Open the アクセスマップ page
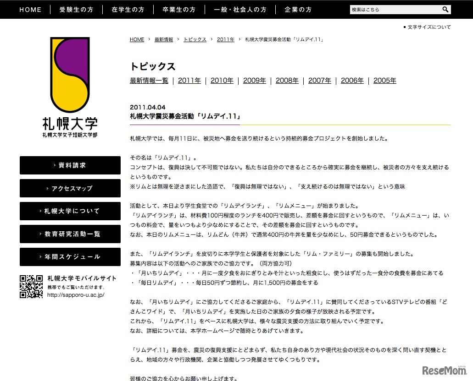This screenshot has width=473, height=381. point(70,188)
